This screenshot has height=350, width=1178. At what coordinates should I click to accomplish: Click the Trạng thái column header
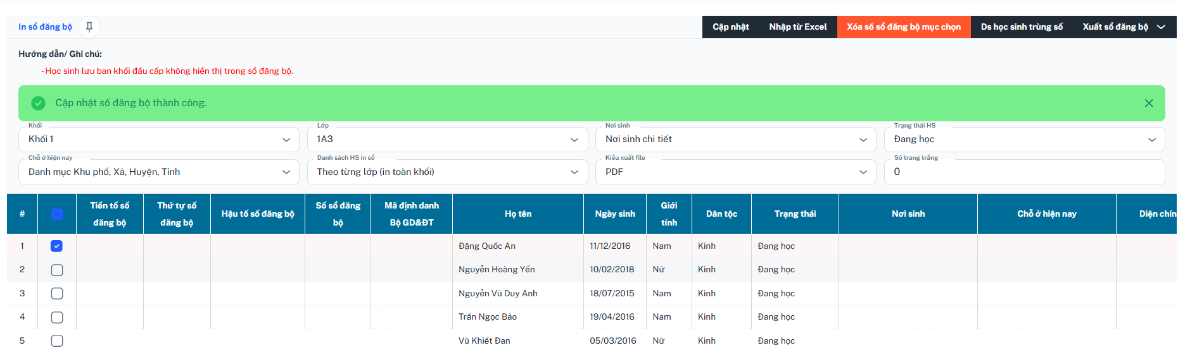click(x=795, y=214)
